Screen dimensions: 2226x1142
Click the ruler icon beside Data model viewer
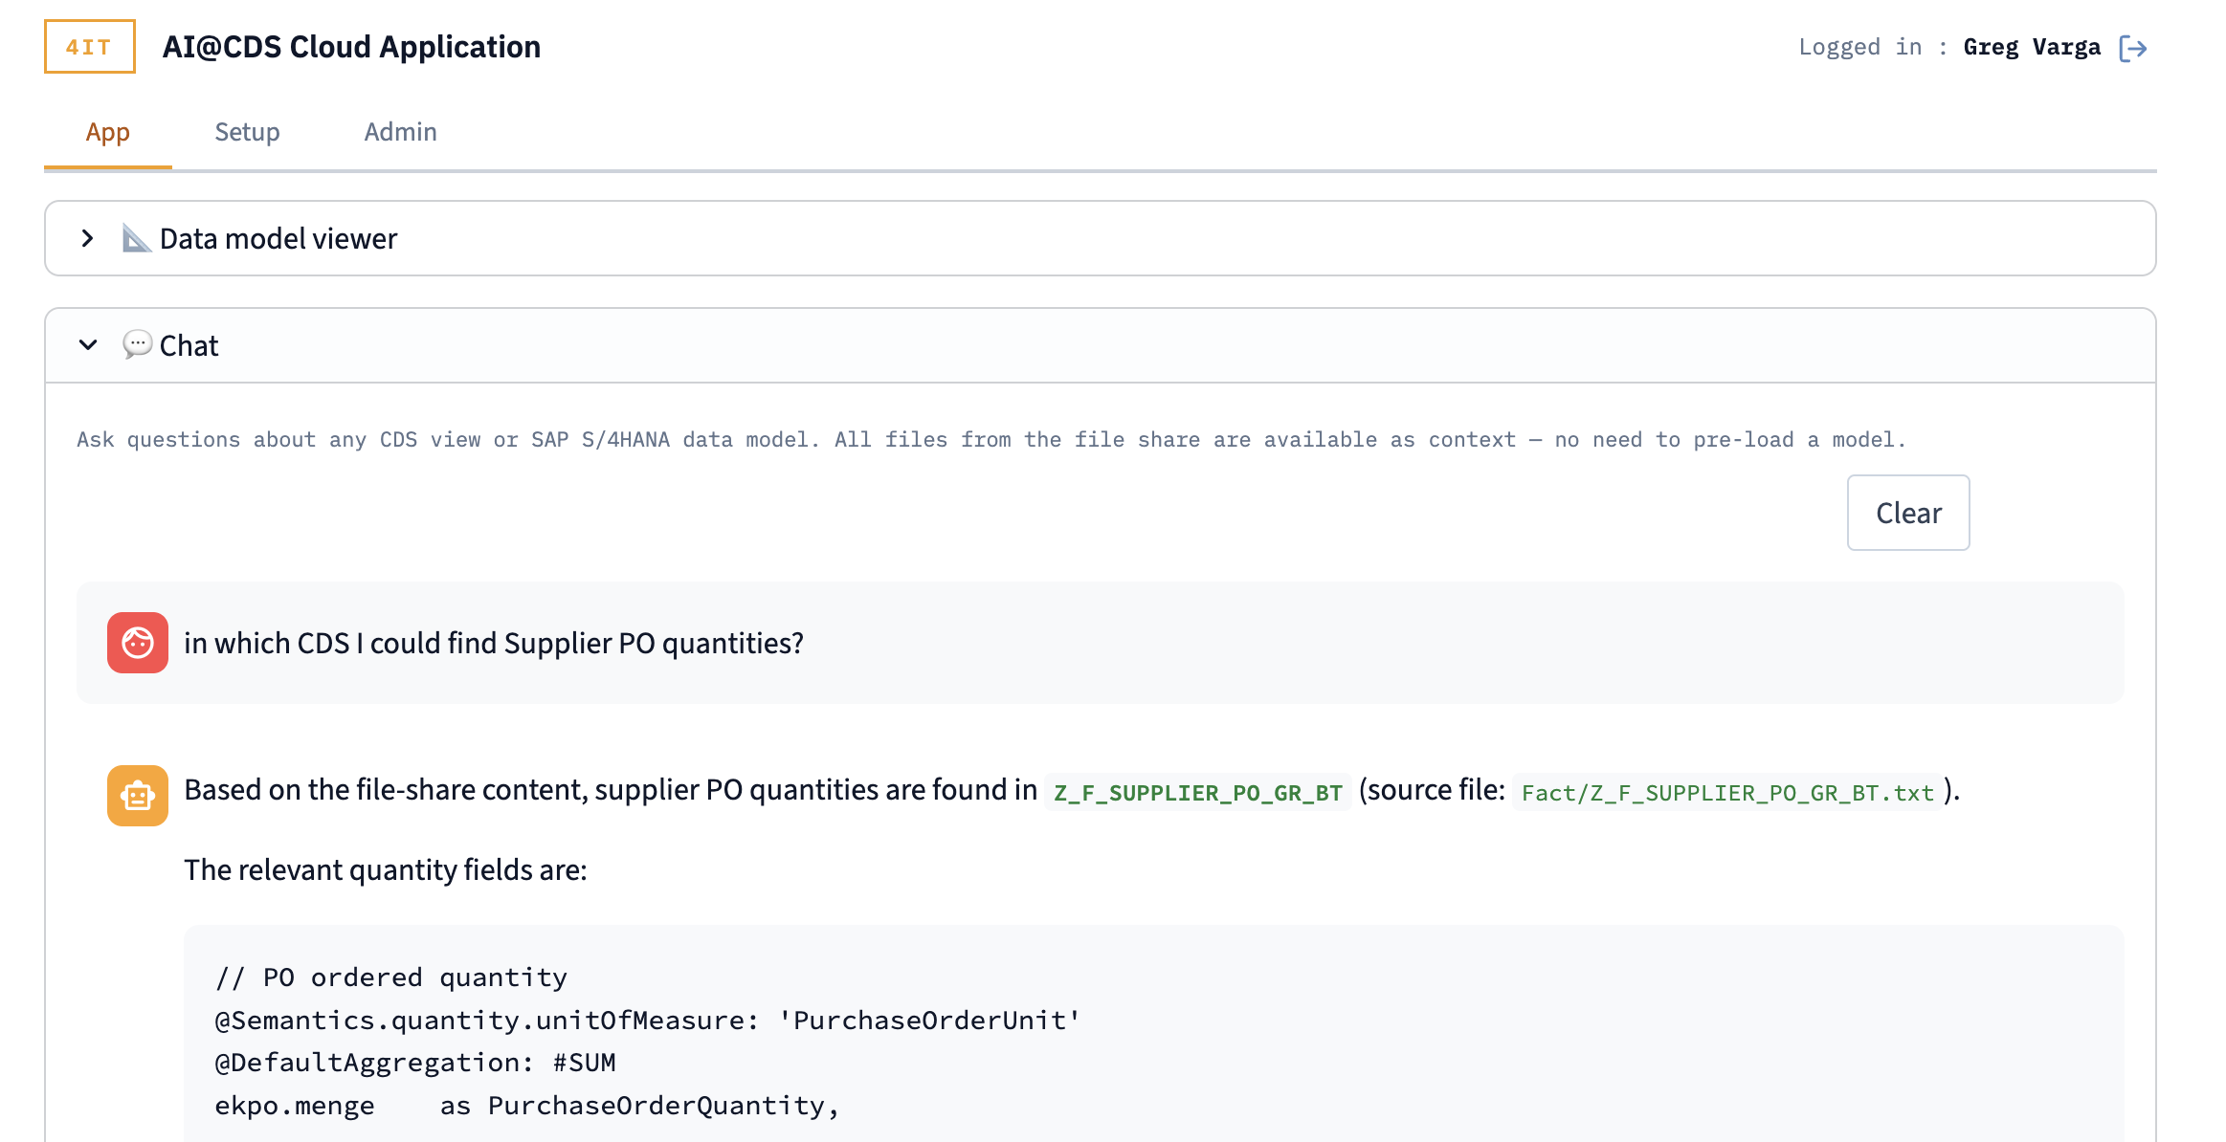136,238
